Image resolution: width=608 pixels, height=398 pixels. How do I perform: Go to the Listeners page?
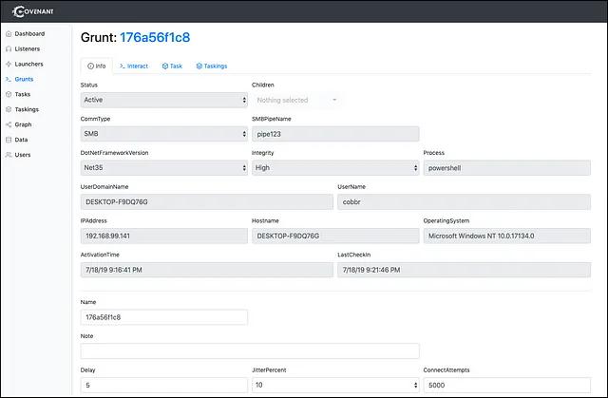[28, 49]
